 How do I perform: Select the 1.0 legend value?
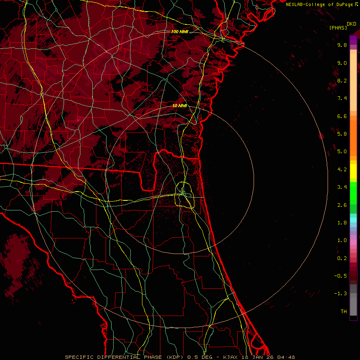pos(342,240)
